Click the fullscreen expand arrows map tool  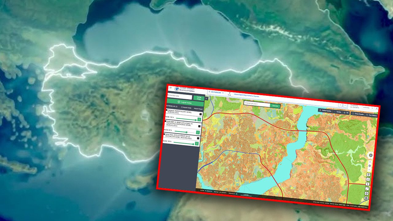pyautogui.click(x=367, y=188)
